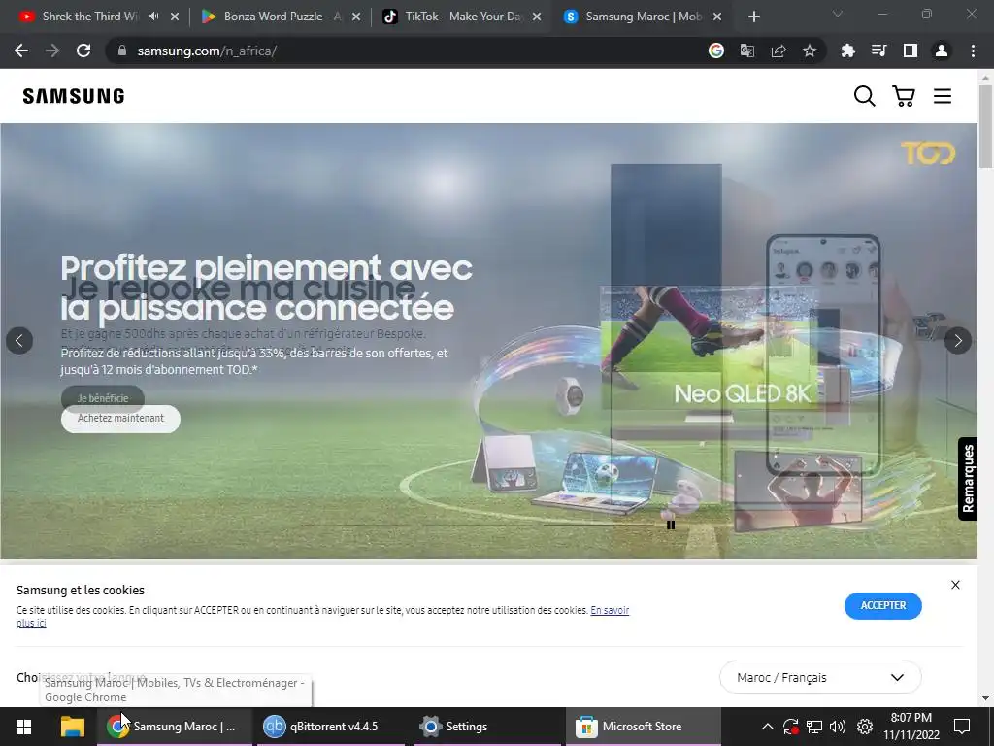Select the Samsung Maroc tab
This screenshot has width=994, height=746.
tap(644, 17)
